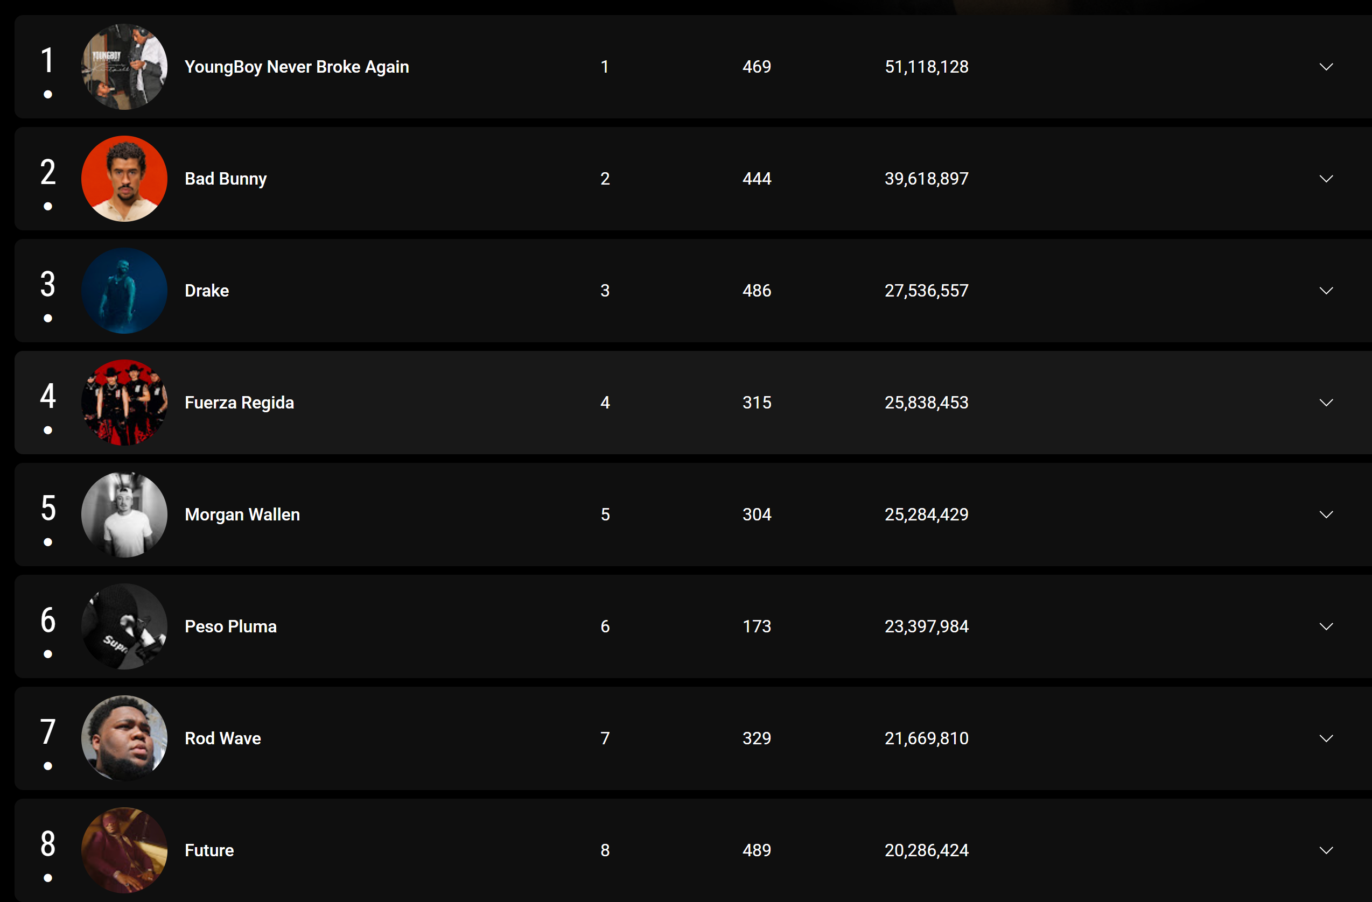This screenshot has width=1372, height=902.
Task: Click Morgan Wallen's profile picture
Action: [x=124, y=514]
